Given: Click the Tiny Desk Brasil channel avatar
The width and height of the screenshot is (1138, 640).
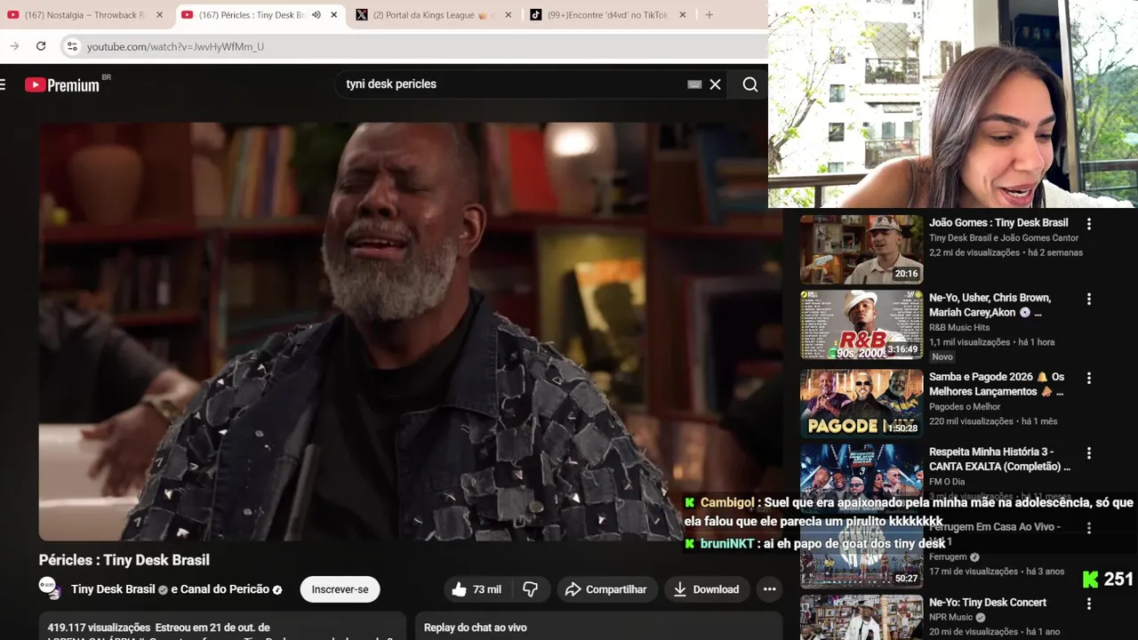Looking at the screenshot, I should click(x=50, y=588).
